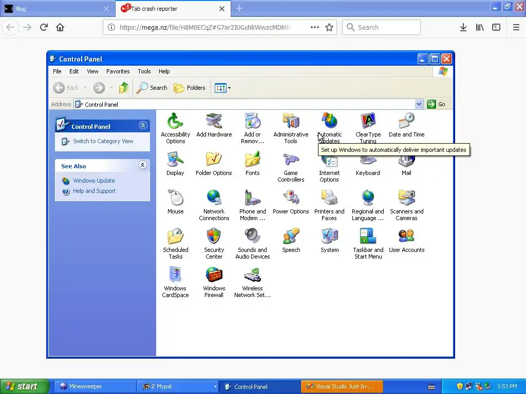The height and width of the screenshot is (394, 526).
Task: Click Help and Support link
Action: point(95,191)
